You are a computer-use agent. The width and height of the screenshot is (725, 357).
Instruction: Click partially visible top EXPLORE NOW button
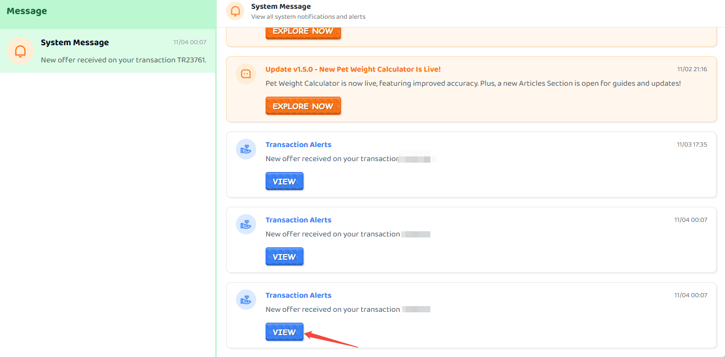pos(303,33)
